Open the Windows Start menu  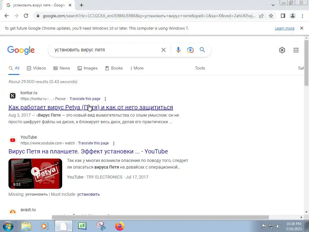pyautogui.click(x=8, y=226)
